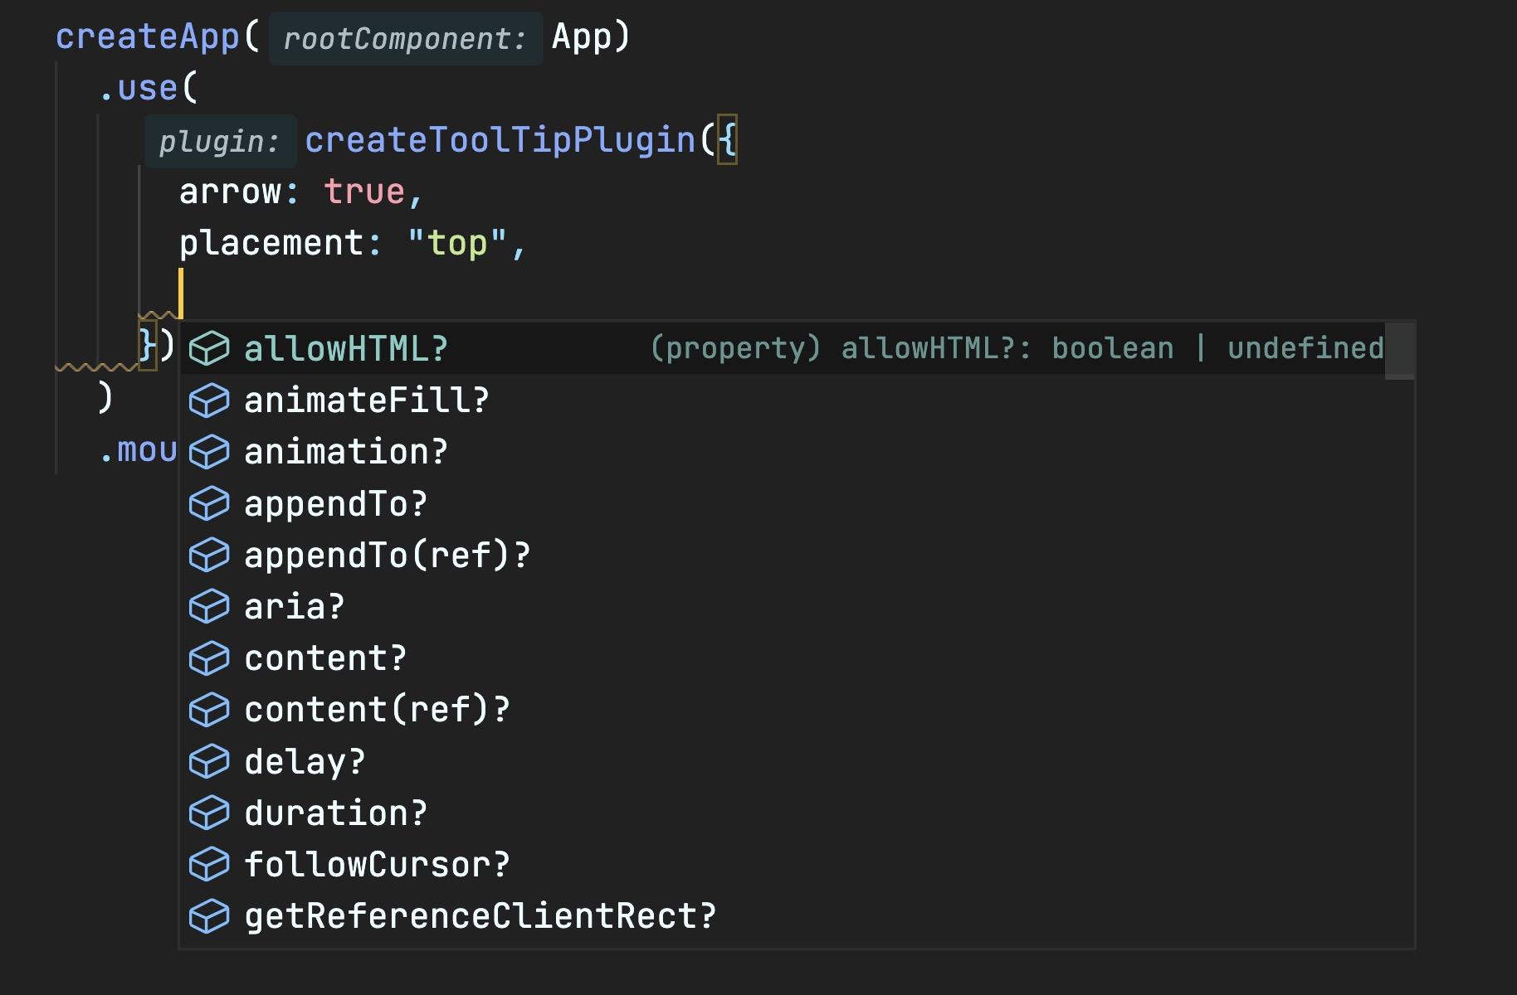Viewport: 1517px width, 995px height.
Task: Place cursor on the "top" string value
Action: click(x=456, y=244)
